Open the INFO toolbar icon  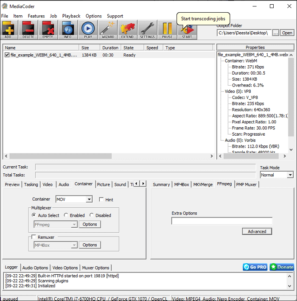[68, 29]
